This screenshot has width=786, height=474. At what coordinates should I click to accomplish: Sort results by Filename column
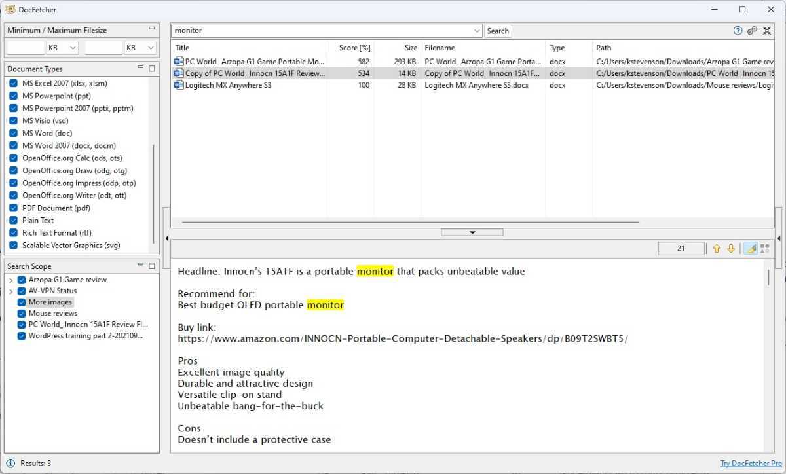[483, 48]
